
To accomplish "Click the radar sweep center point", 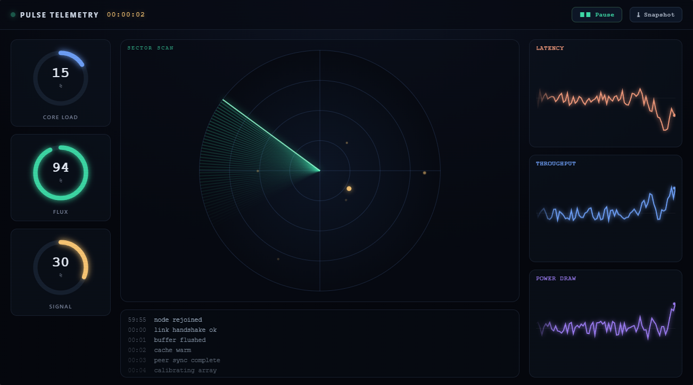I will (x=320, y=171).
